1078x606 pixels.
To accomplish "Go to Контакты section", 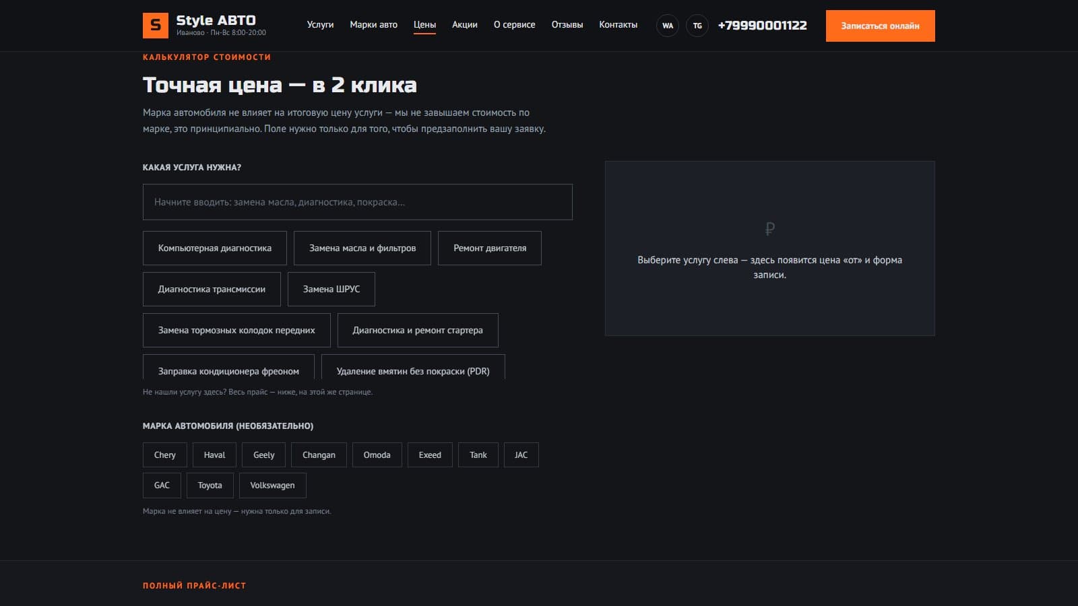I will (x=618, y=25).
